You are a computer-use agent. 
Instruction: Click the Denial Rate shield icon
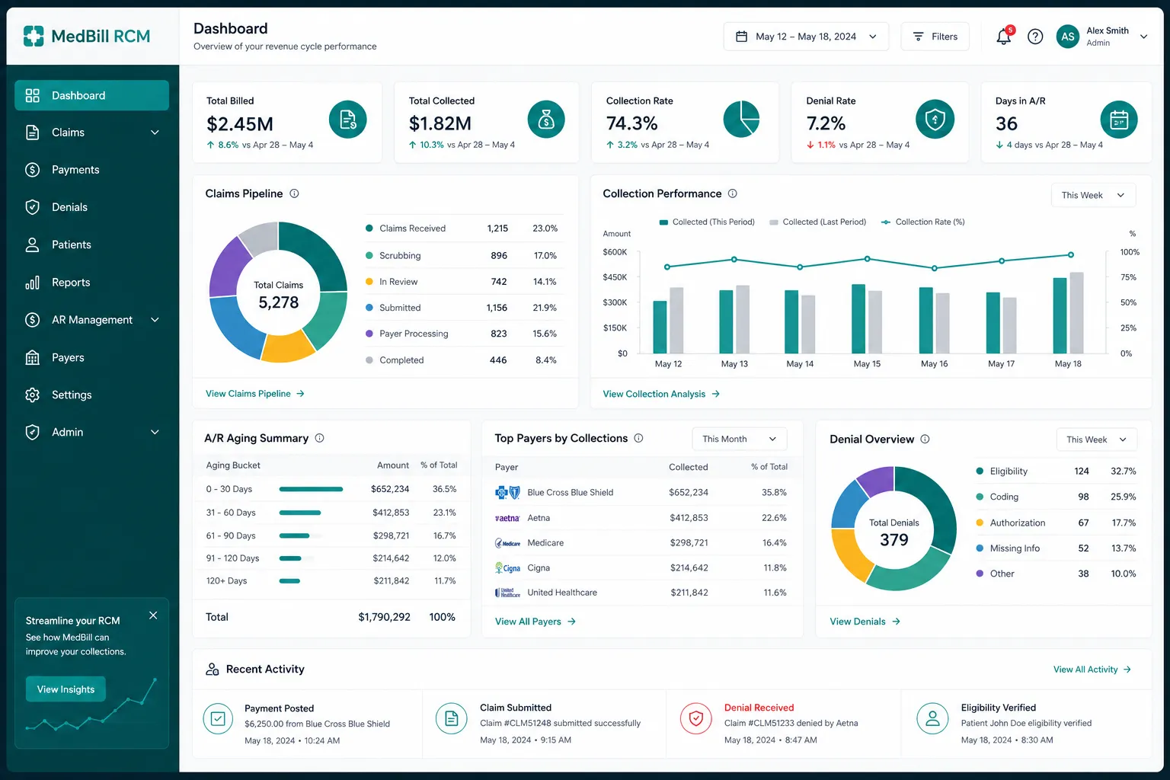[x=935, y=120]
